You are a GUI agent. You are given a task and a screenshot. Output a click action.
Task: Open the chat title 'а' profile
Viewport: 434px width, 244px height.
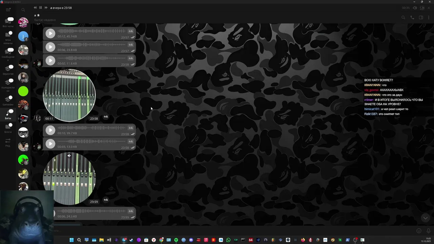[x=35, y=15]
